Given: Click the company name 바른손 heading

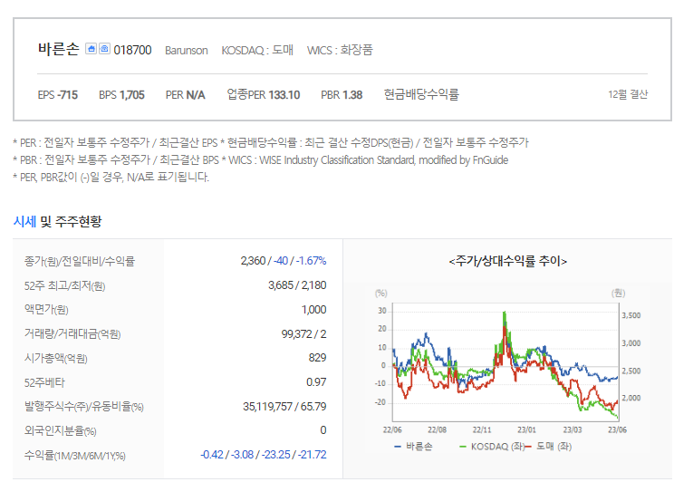Looking at the screenshot, I should pyautogui.click(x=59, y=49).
